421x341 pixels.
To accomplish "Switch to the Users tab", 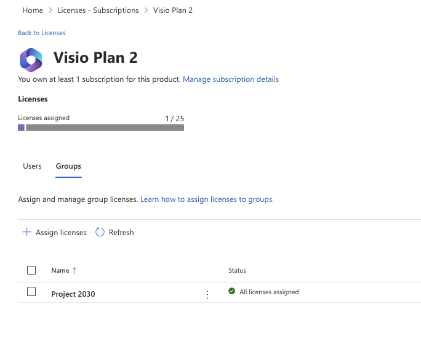I will [x=32, y=166].
